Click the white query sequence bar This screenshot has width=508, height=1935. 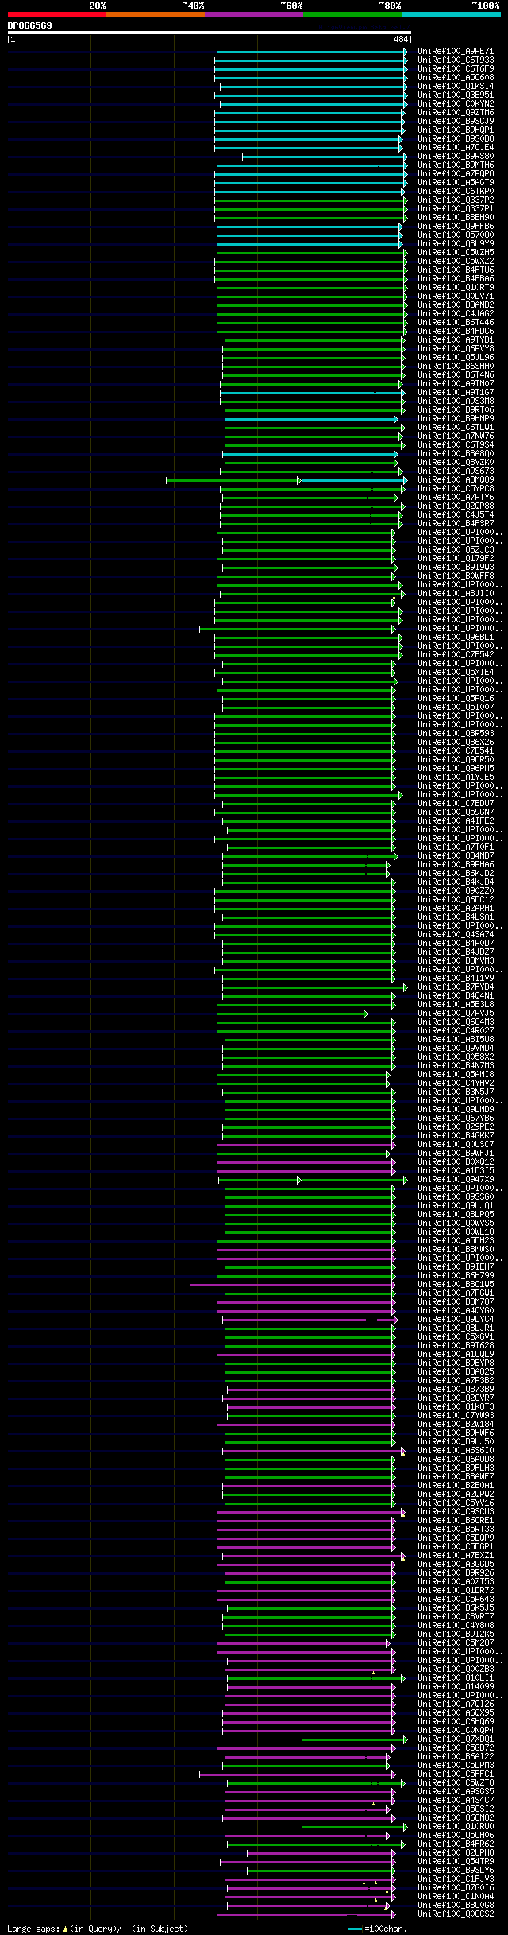pos(209,33)
